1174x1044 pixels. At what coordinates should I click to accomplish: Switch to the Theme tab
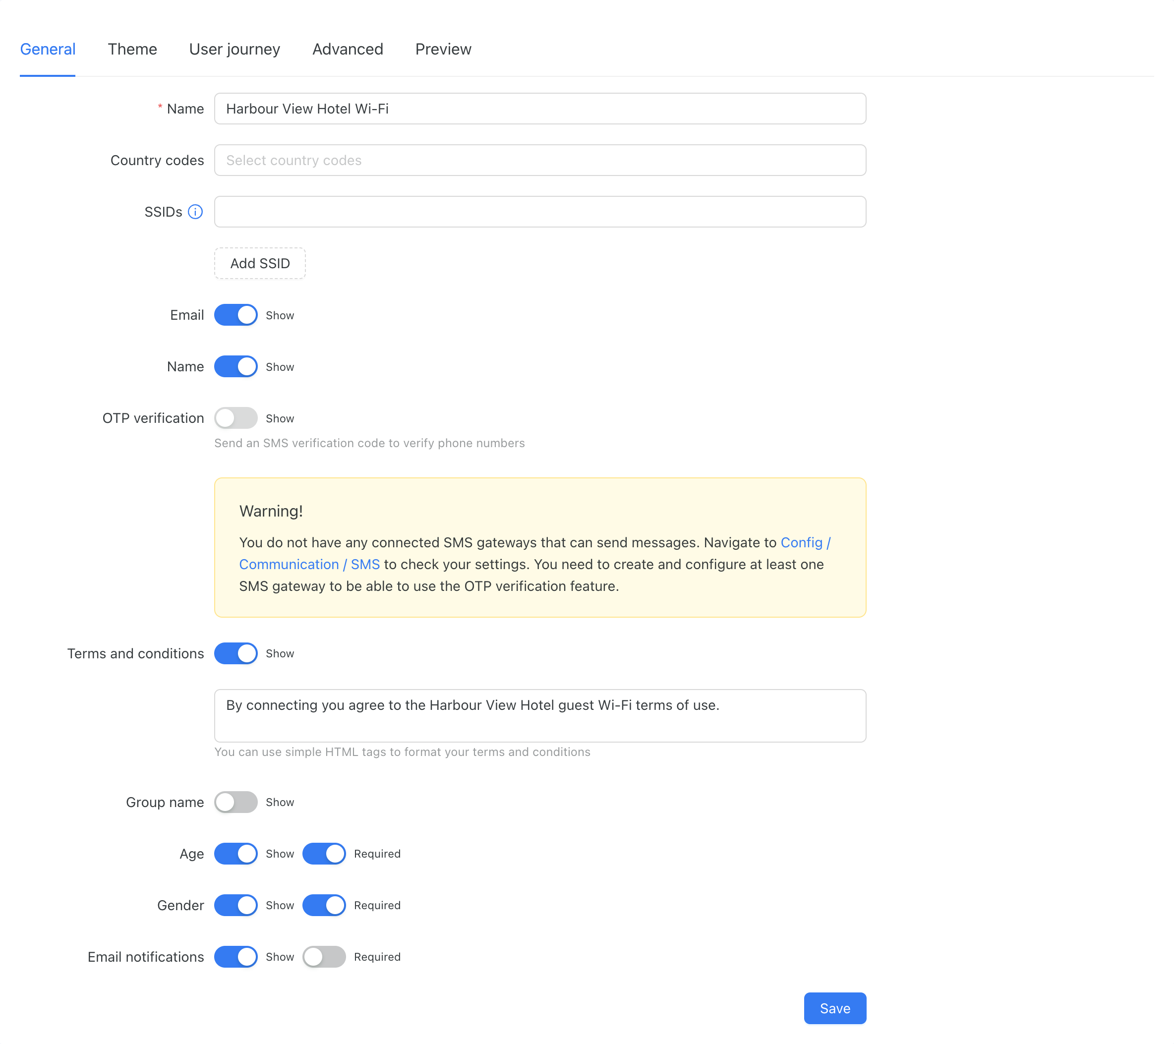133,50
